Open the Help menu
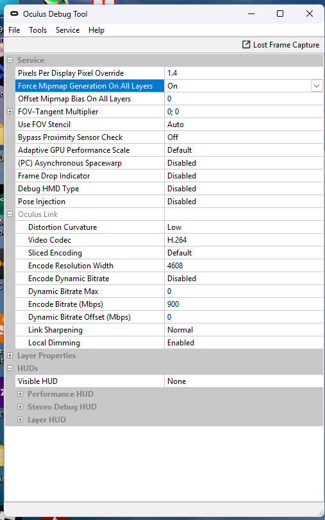This screenshot has width=325, height=520. (96, 30)
